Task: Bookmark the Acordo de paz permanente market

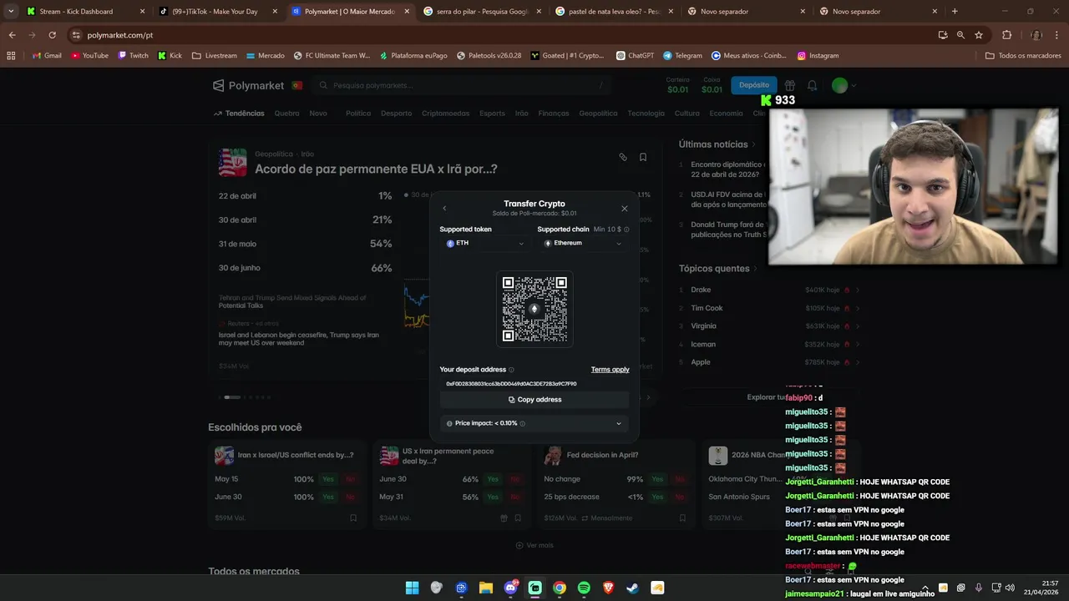Action: [643, 157]
